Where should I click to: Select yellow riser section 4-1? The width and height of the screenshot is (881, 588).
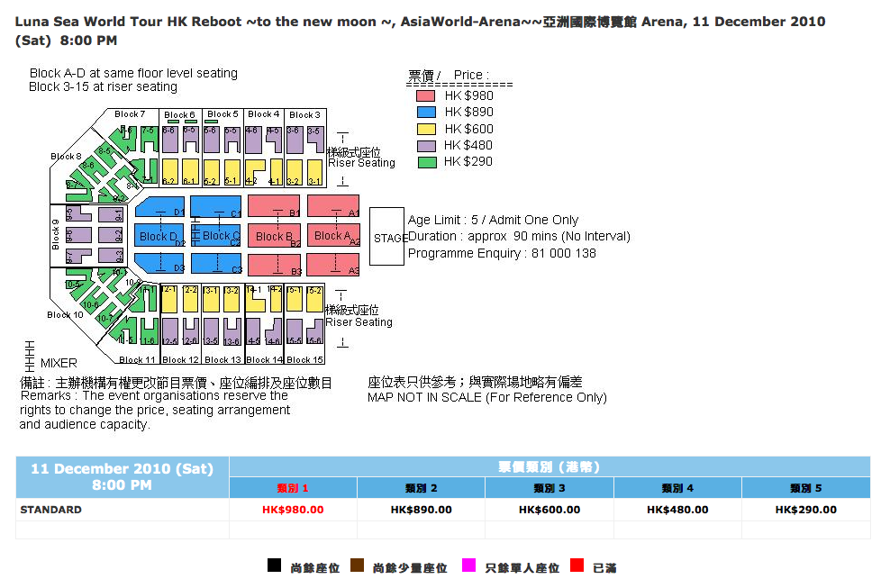click(x=276, y=172)
